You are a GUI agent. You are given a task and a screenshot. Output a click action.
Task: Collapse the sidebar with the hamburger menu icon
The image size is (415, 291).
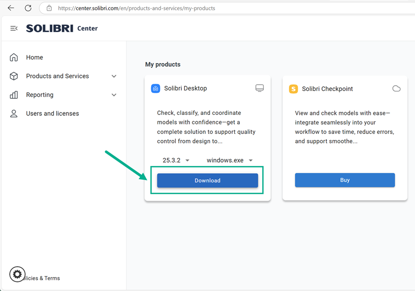point(14,29)
